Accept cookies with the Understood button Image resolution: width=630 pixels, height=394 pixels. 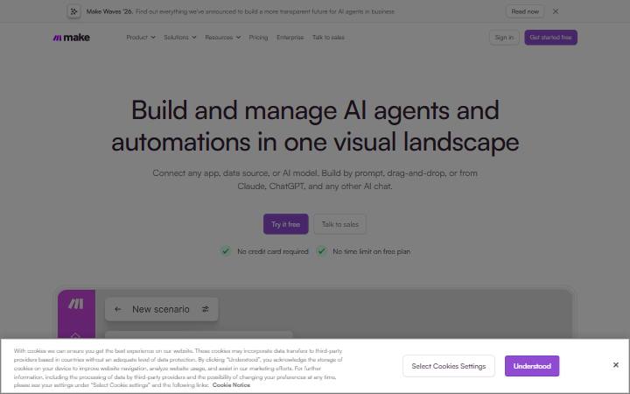[532, 366]
